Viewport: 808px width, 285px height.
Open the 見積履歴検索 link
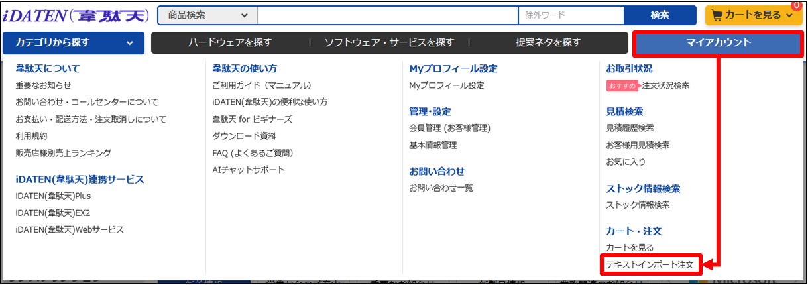[x=630, y=128]
